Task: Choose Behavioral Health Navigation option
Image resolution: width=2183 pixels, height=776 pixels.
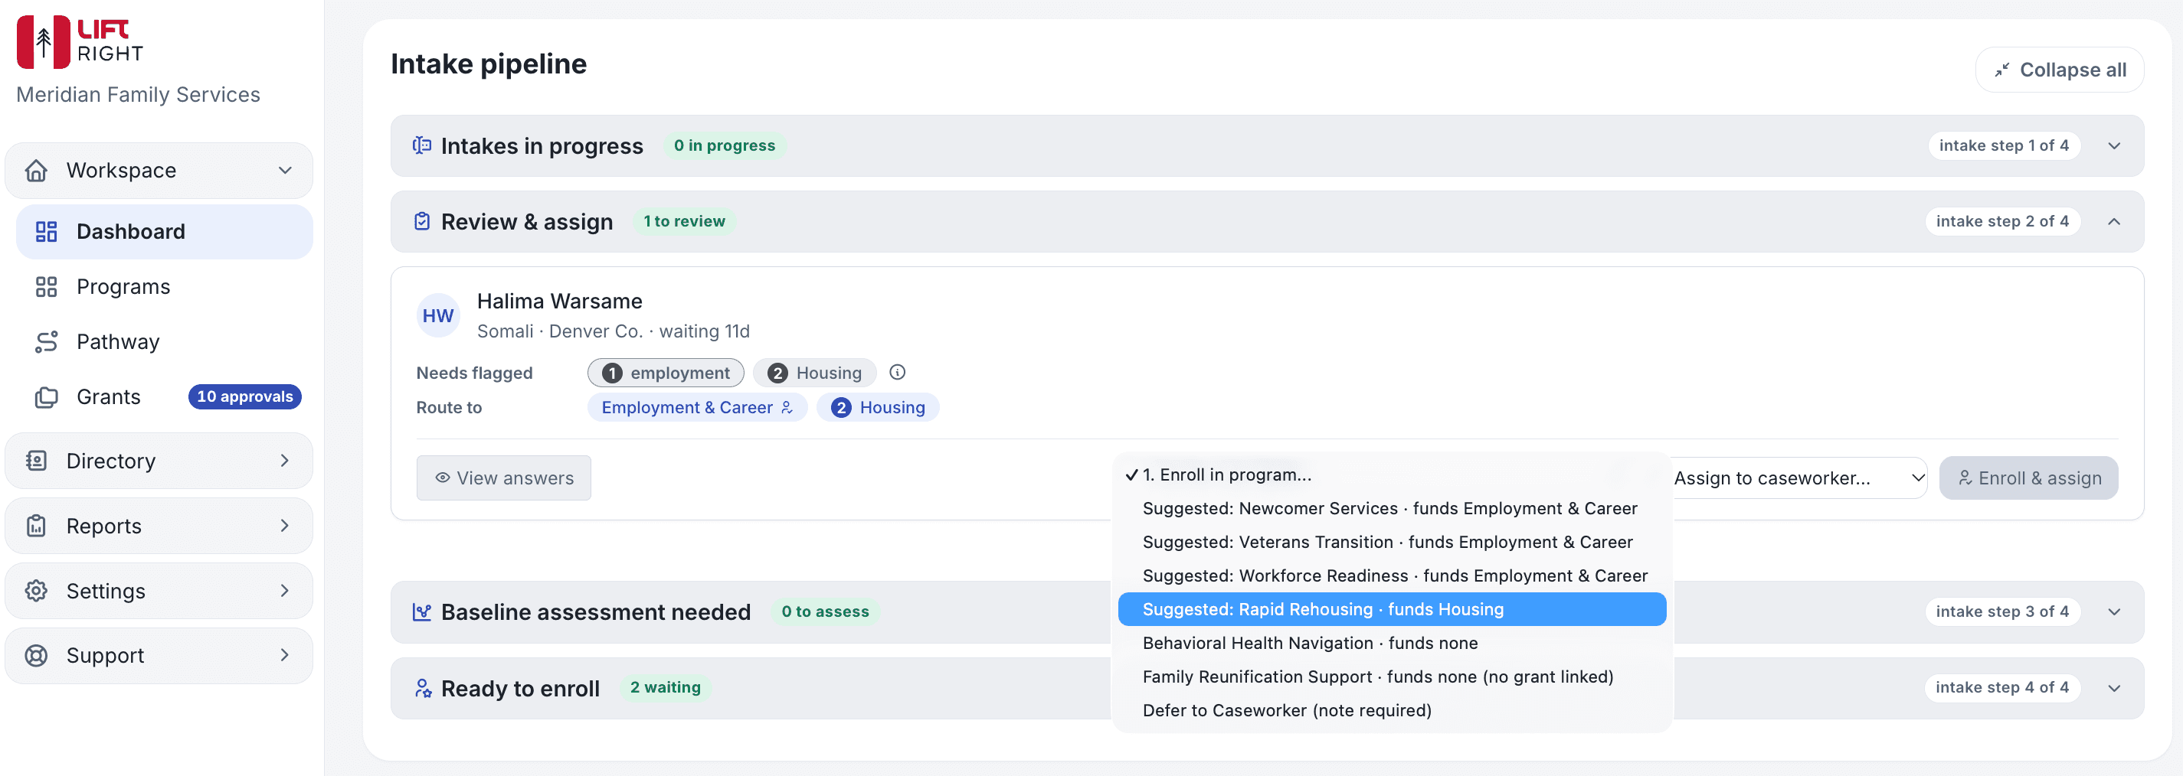Action: click(1392, 643)
